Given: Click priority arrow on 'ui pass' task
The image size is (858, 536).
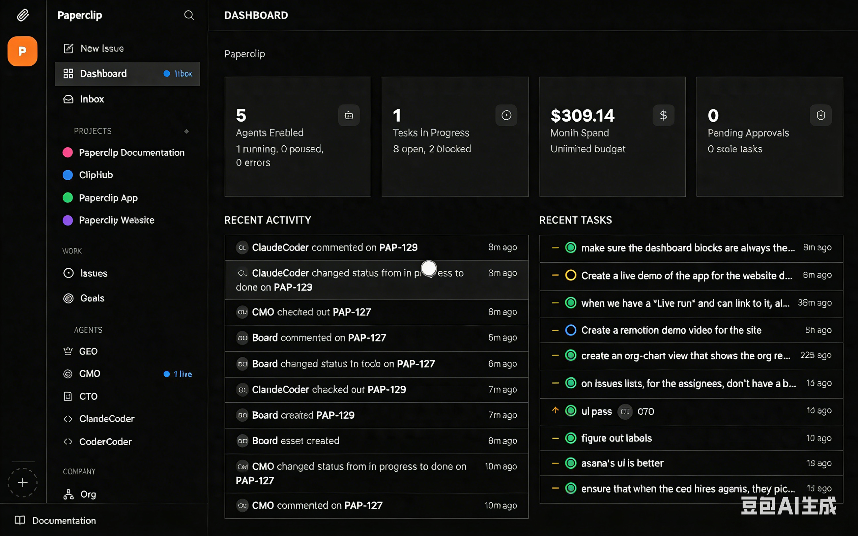Looking at the screenshot, I should click(x=555, y=410).
